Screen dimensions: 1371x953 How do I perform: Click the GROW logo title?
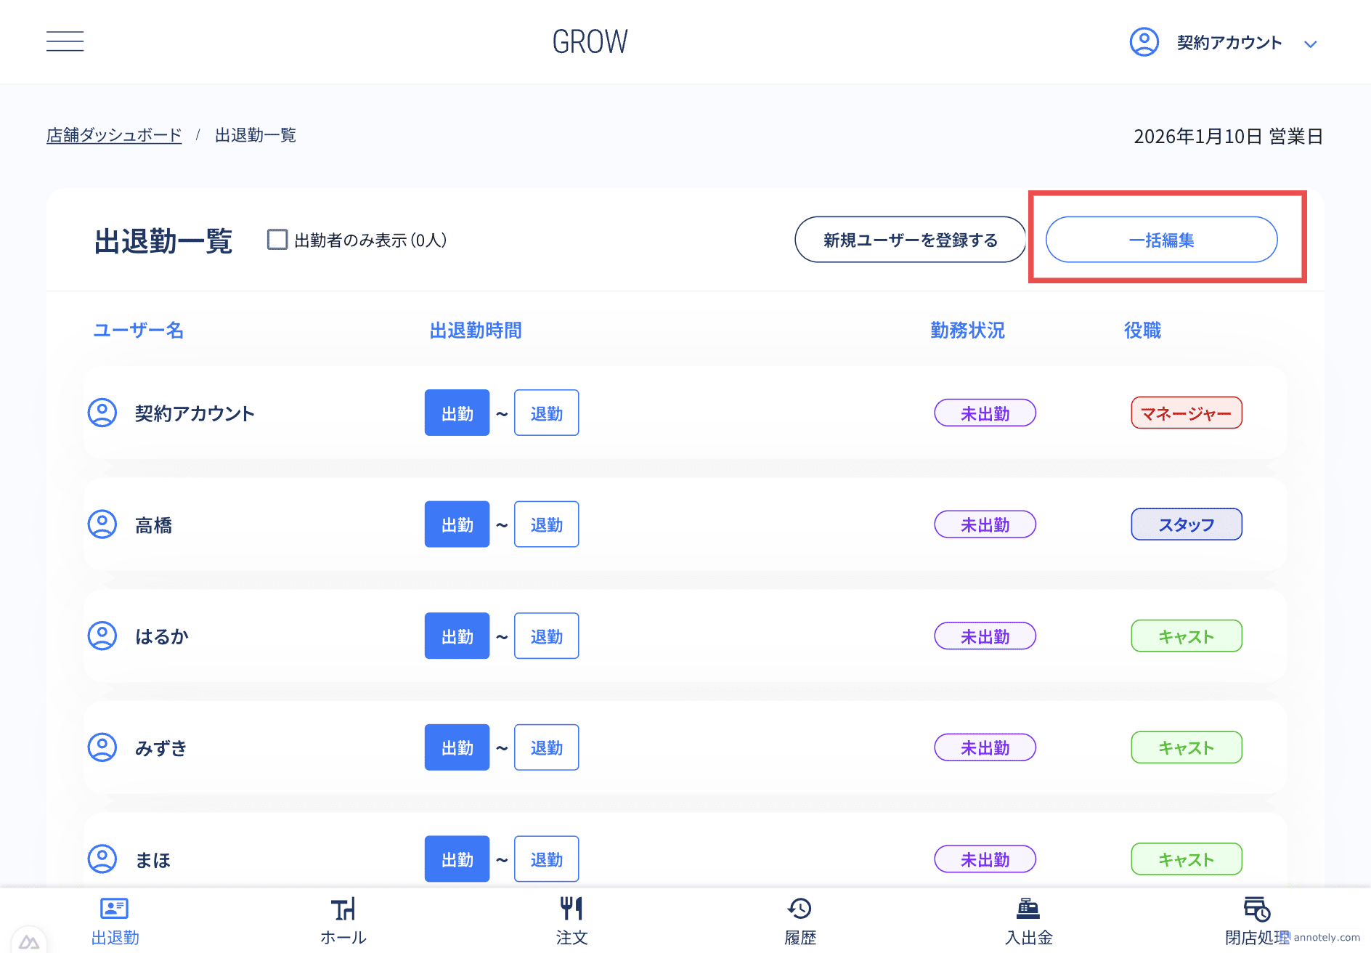tap(590, 42)
